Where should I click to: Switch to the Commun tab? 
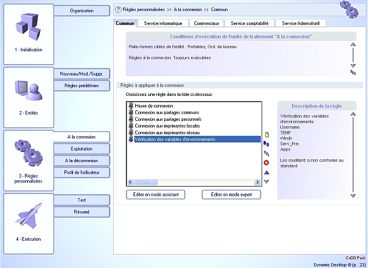[x=125, y=23]
